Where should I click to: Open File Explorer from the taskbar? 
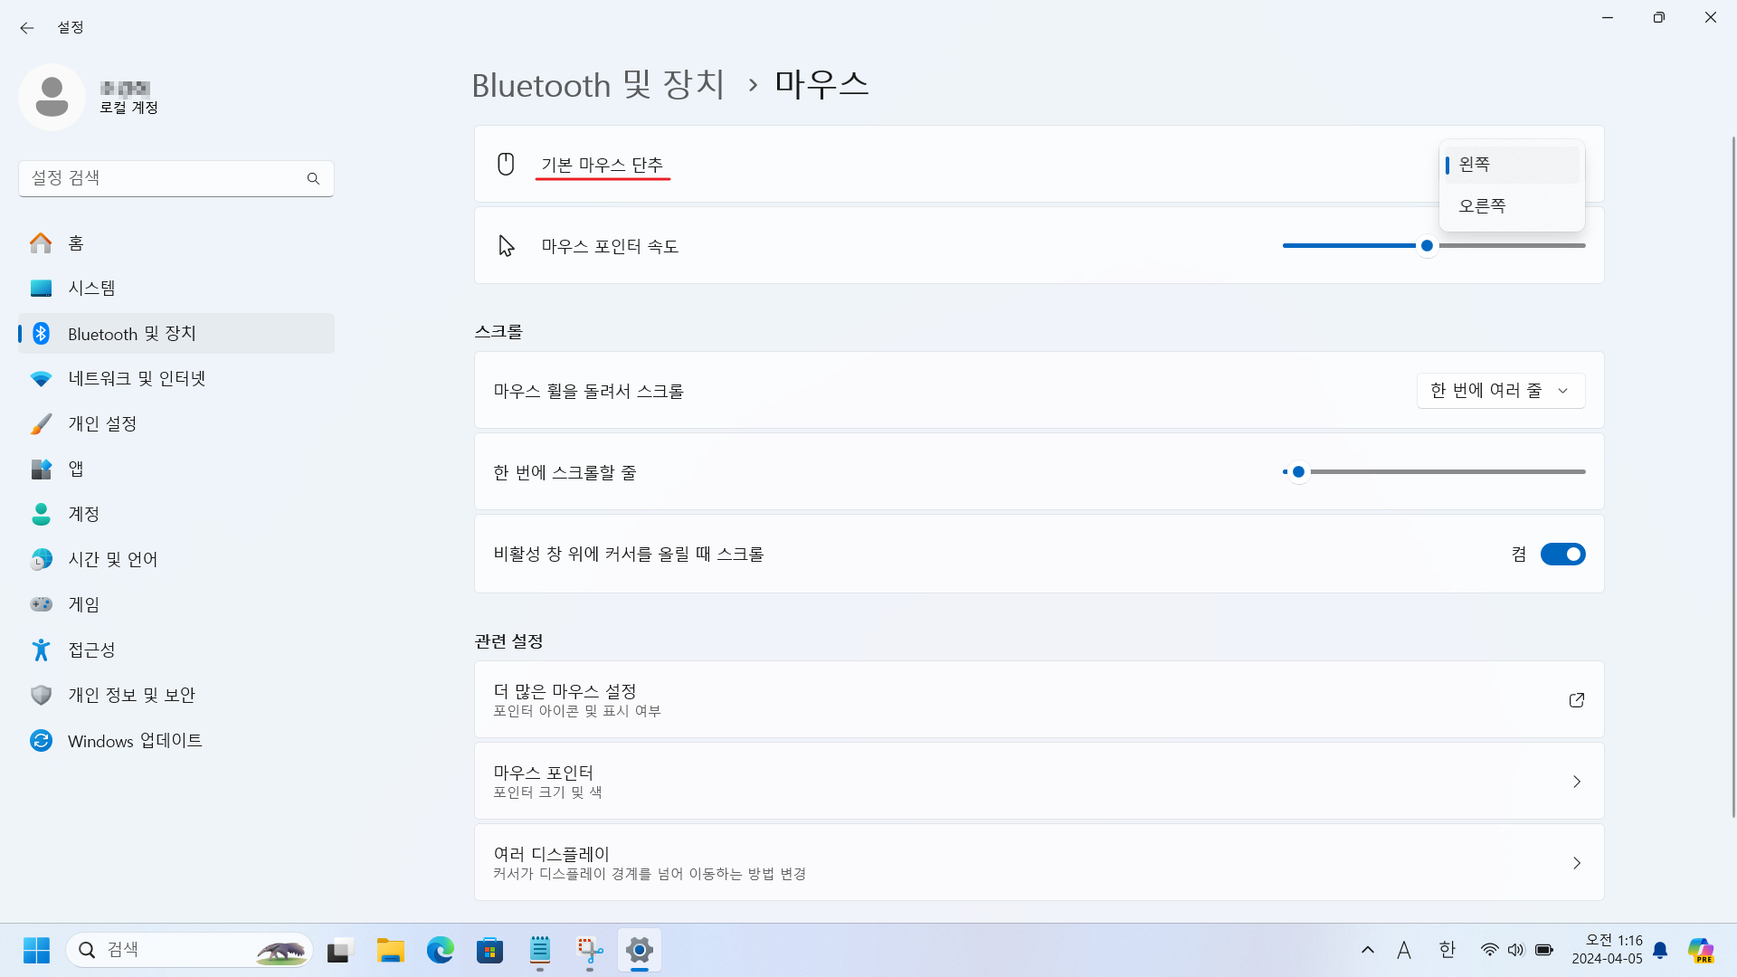point(391,950)
